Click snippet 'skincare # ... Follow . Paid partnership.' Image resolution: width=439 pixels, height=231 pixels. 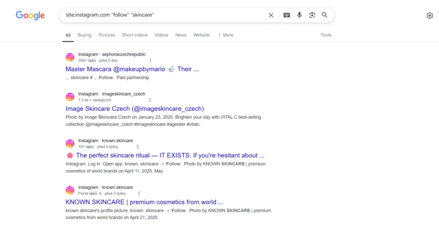coord(108,78)
